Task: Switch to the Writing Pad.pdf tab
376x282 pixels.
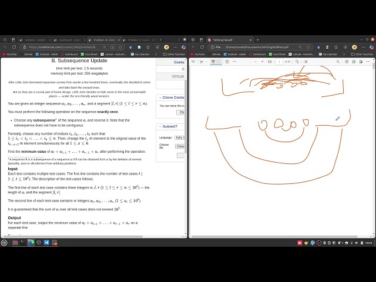Action: coord(229,40)
